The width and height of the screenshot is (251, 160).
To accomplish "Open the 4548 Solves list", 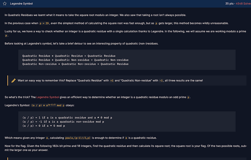I will click(x=243, y=4).
